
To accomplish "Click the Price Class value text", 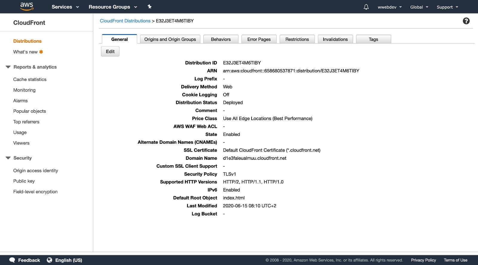I will (x=268, y=118).
